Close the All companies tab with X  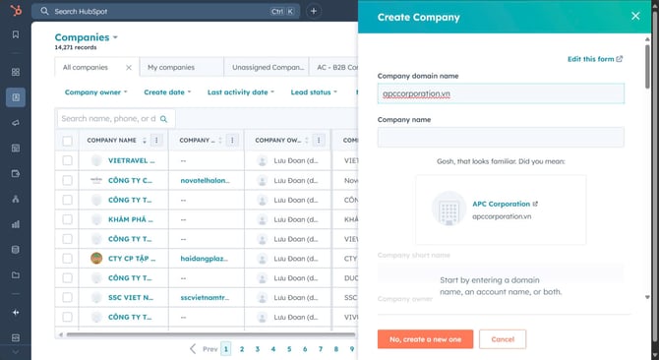(x=129, y=68)
